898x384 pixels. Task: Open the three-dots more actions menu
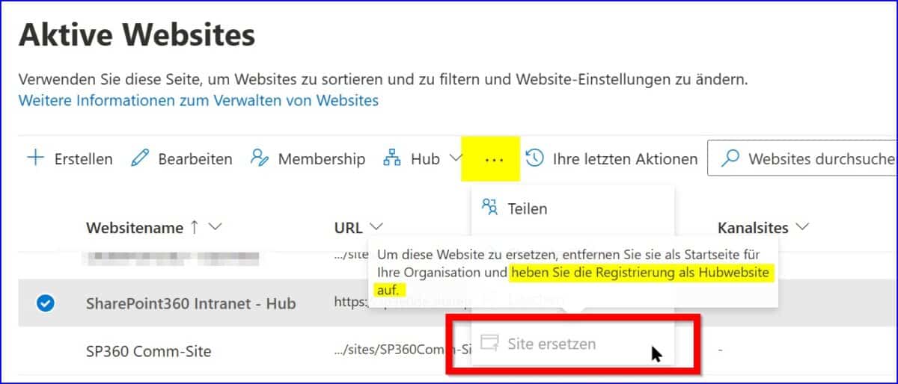pos(494,159)
